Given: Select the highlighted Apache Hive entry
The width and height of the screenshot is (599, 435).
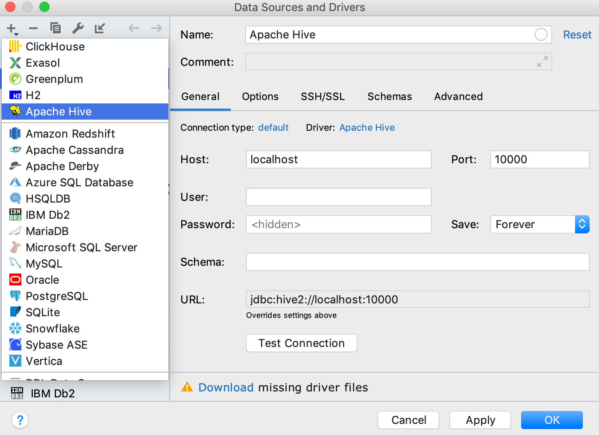Looking at the screenshot, I should click(x=85, y=112).
